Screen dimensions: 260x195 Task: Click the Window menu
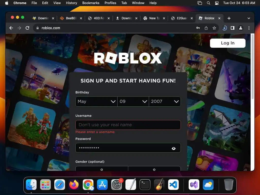click(x=138, y=3)
